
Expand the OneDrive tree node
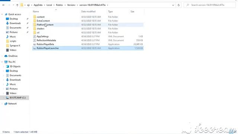coord(2,56)
